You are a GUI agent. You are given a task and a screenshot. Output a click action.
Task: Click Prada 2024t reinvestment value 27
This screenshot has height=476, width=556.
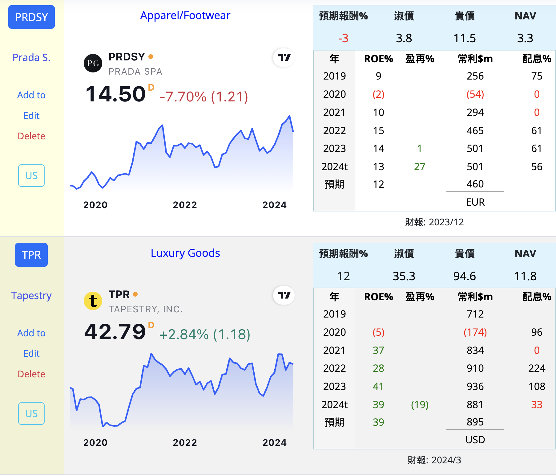pos(420,166)
